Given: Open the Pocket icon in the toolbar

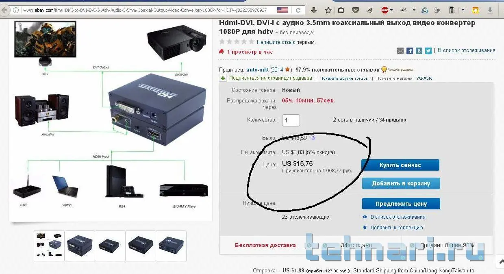Looking at the screenshot, I should click(356, 10).
